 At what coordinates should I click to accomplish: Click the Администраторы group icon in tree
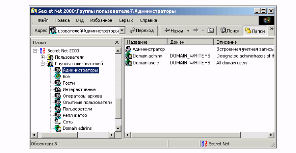[58, 70]
